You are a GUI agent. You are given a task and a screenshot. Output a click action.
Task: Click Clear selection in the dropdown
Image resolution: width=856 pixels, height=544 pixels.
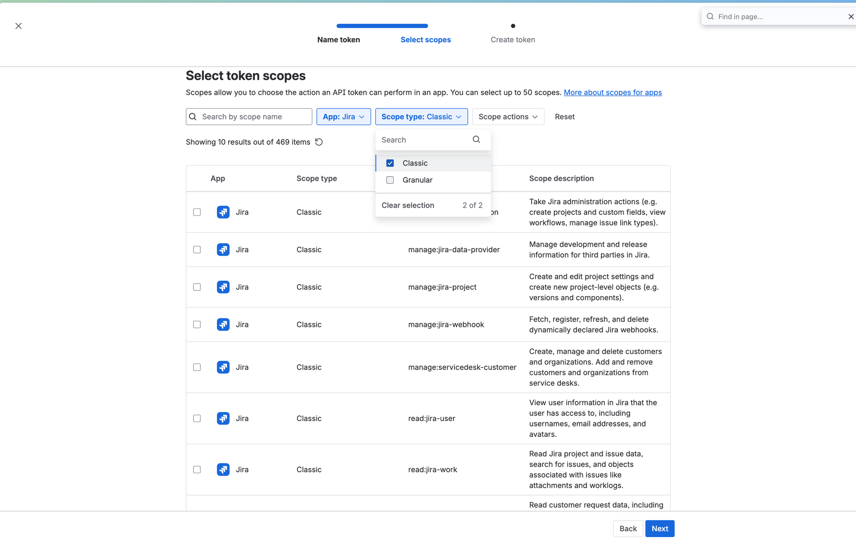408,205
